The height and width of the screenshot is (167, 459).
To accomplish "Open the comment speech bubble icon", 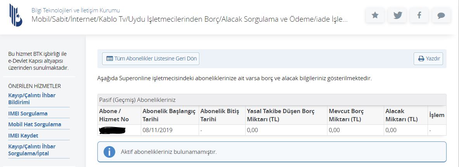I will [x=441, y=15].
